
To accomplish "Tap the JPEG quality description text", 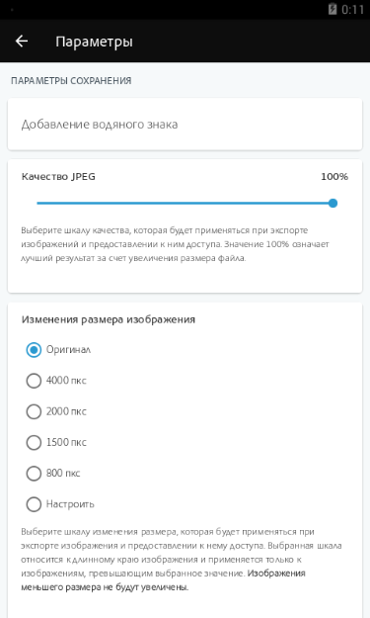I will point(175,244).
